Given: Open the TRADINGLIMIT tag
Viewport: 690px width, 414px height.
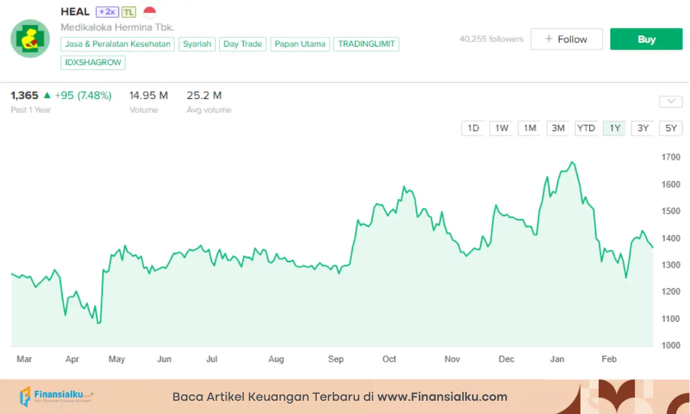Looking at the screenshot, I should (366, 44).
